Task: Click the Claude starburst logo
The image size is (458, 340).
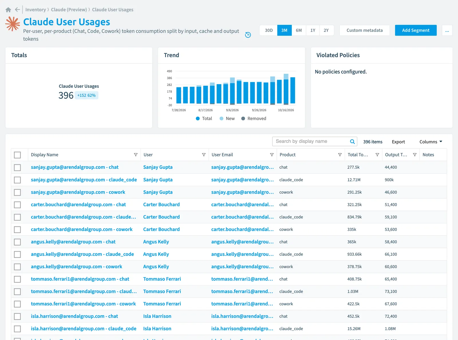Action: pyautogui.click(x=13, y=24)
